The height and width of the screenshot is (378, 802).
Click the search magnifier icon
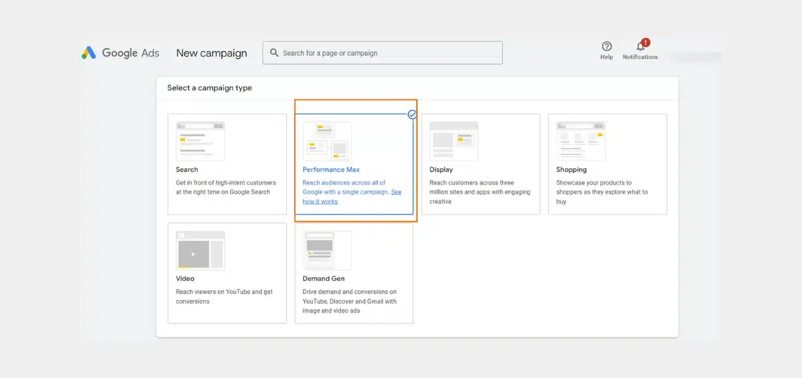274,53
